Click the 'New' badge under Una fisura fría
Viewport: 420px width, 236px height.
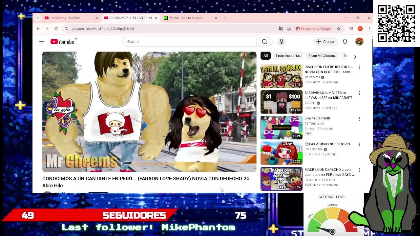click(308, 133)
